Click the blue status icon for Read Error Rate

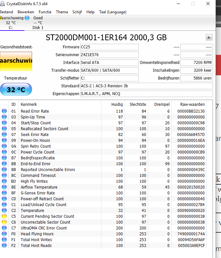[4, 111]
